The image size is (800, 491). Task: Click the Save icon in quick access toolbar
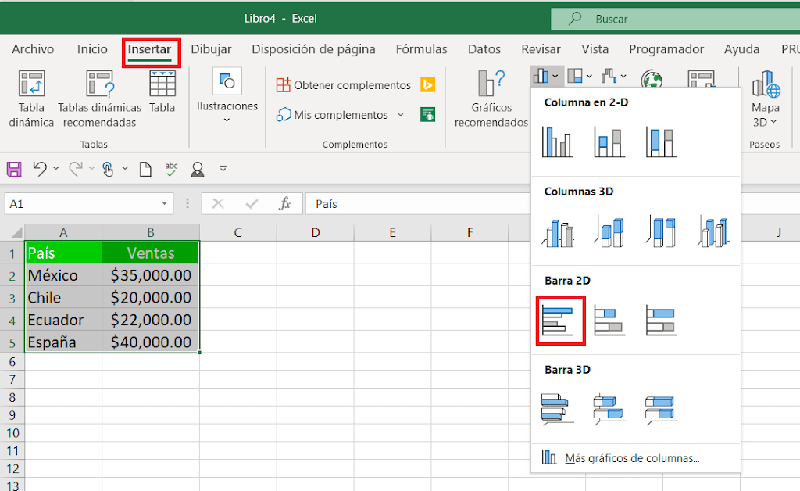(x=14, y=168)
